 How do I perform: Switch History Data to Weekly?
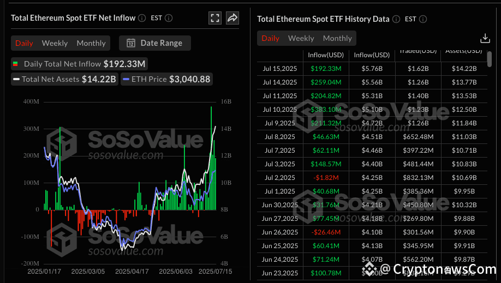[301, 38]
